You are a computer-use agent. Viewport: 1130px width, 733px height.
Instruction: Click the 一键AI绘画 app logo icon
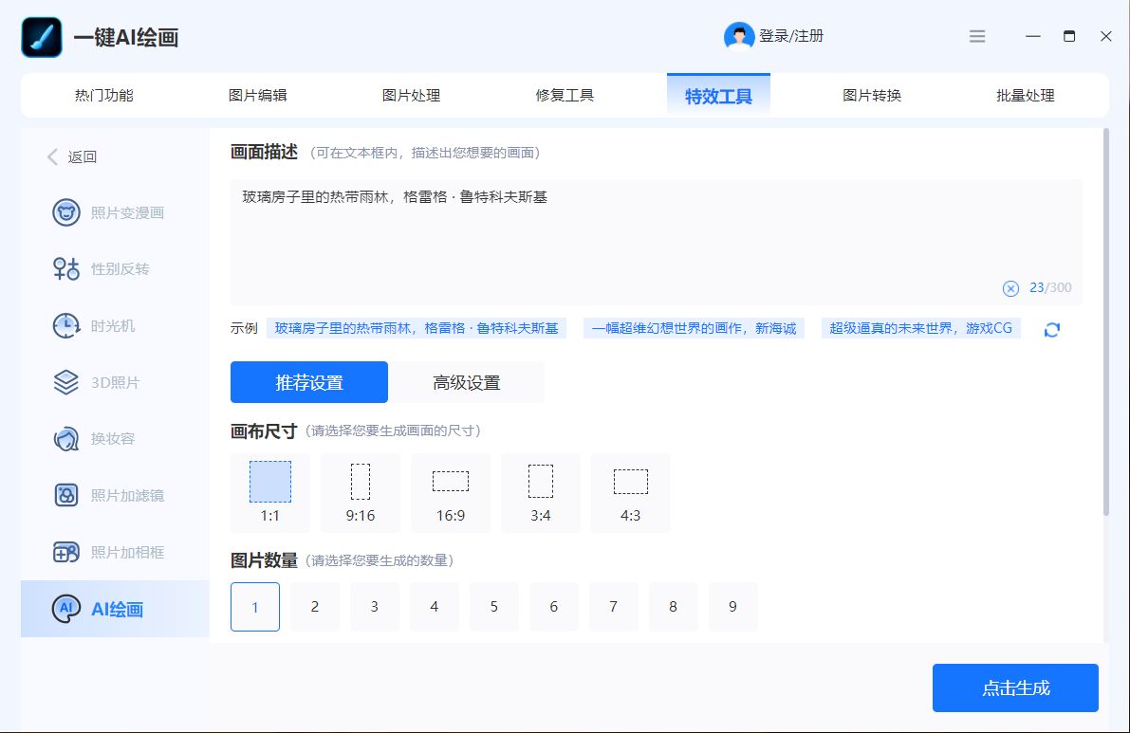(42, 37)
